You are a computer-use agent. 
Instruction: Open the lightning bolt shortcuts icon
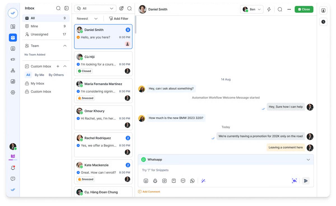coord(269,9)
